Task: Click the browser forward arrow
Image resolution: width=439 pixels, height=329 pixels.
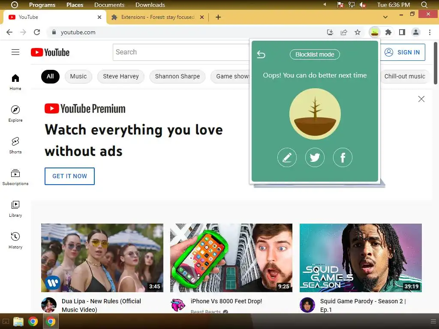Action: coord(23,32)
